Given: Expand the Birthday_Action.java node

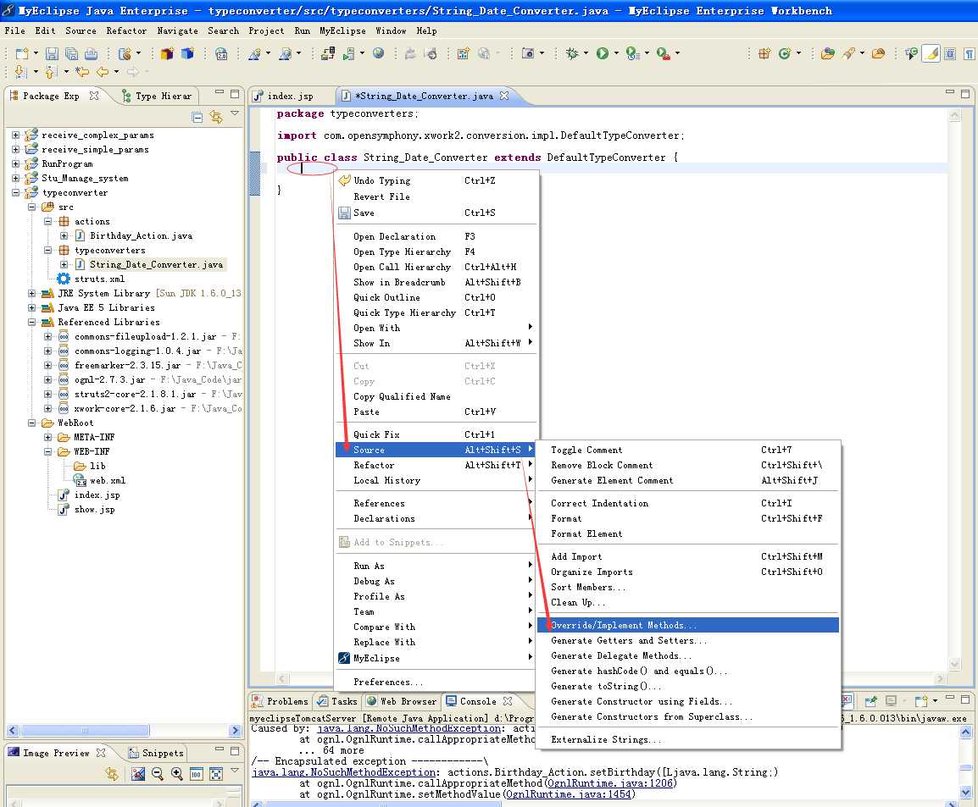Looking at the screenshot, I should (x=64, y=235).
